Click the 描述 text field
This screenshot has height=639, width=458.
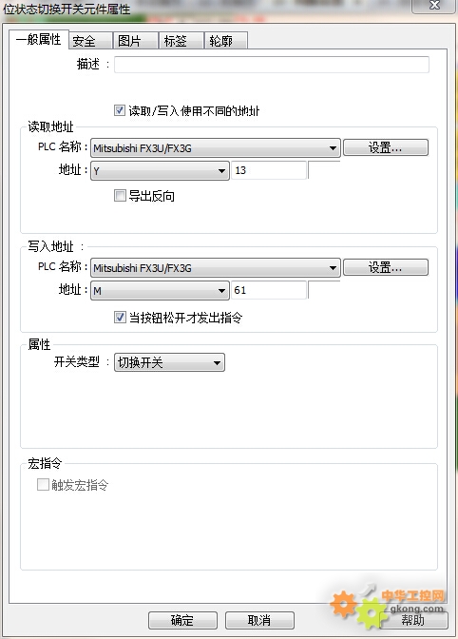[272, 65]
